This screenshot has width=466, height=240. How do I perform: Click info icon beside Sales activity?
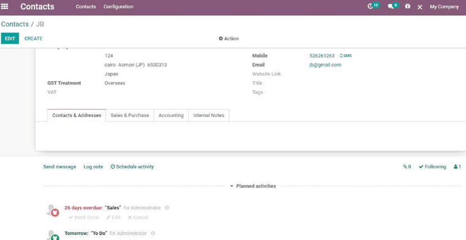pyautogui.click(x=167, y=208)
